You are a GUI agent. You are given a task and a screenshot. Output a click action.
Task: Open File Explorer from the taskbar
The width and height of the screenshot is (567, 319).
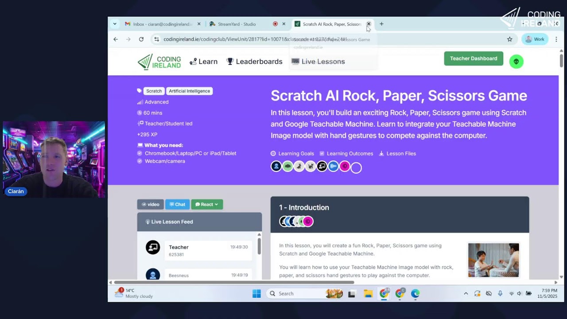(368, 293)
